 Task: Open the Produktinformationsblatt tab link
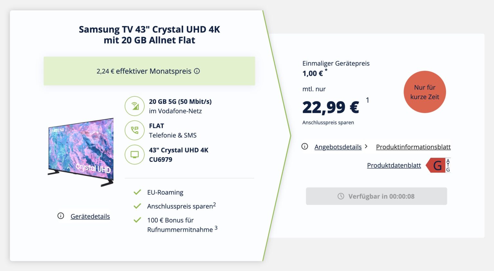[x=413, y=147]
